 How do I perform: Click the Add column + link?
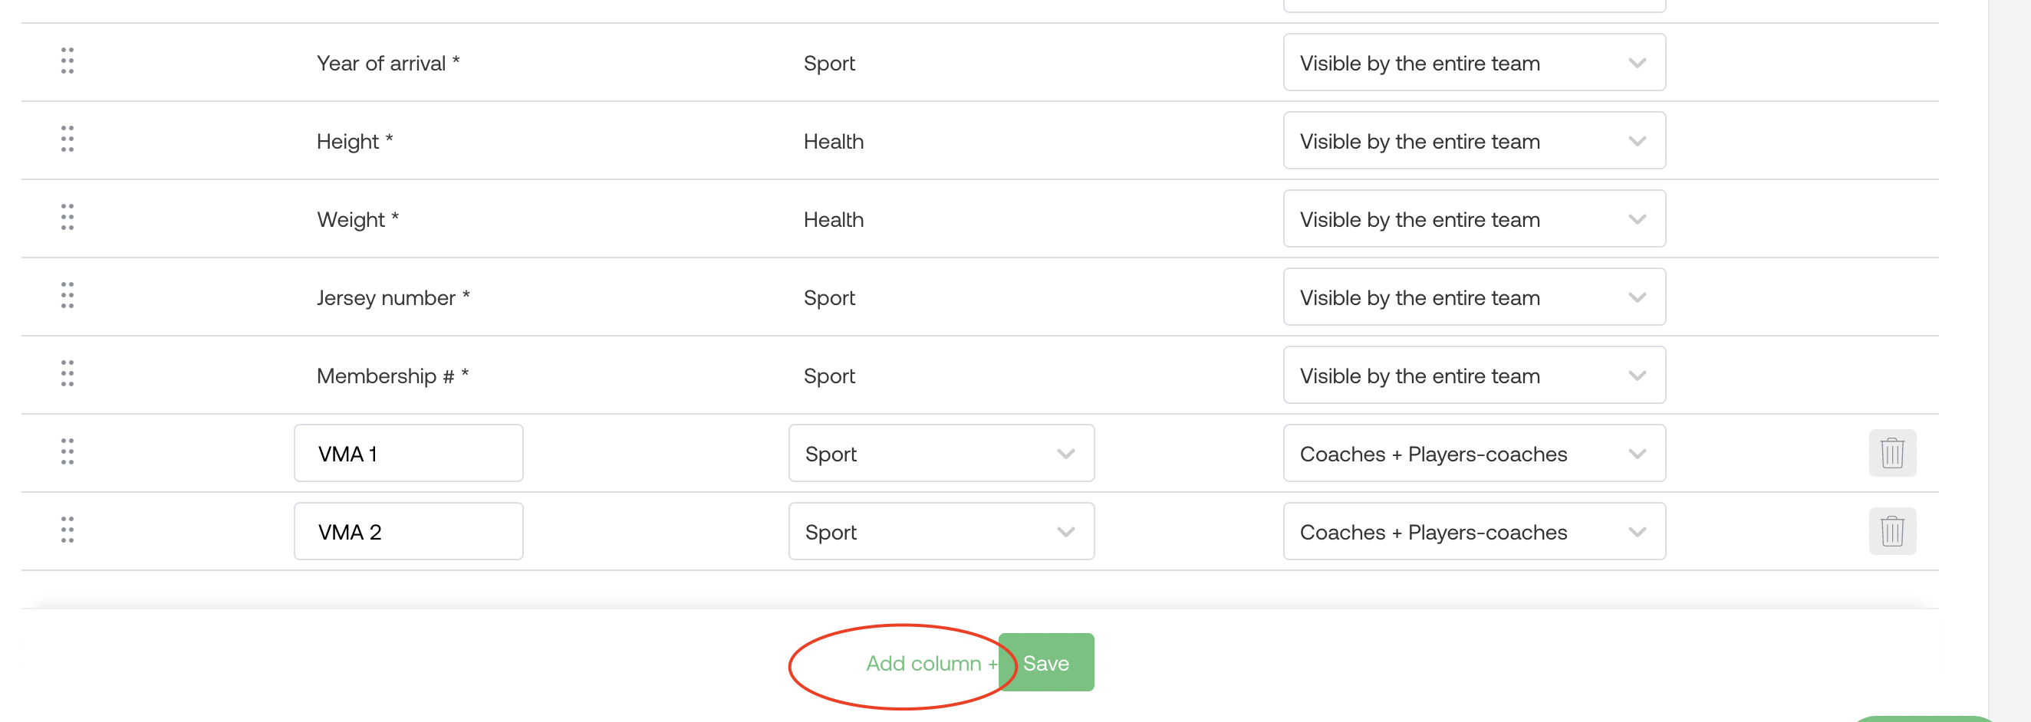coord(930,663)
